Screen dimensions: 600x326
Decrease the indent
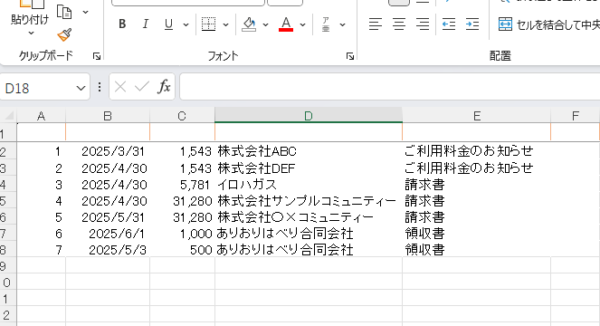[449, 24]
